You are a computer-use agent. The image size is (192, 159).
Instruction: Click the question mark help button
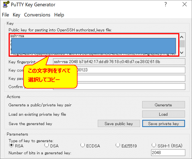[165, 4]
